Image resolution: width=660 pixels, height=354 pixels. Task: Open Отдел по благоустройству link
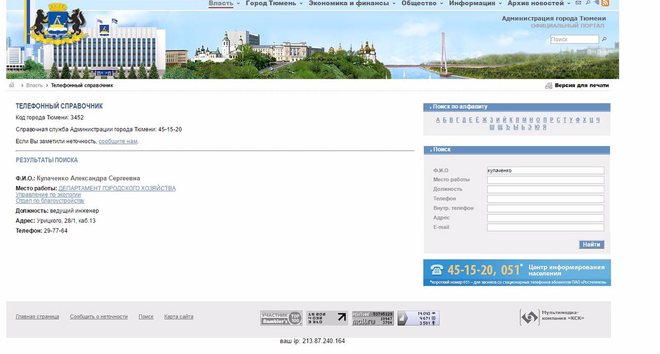point(50,201)
